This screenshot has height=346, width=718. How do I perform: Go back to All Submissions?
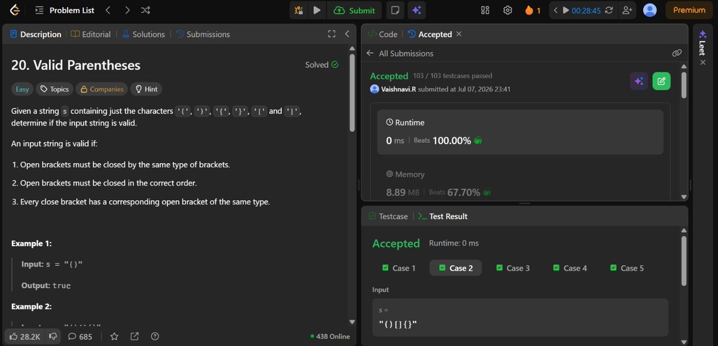[x=400, y=53]
